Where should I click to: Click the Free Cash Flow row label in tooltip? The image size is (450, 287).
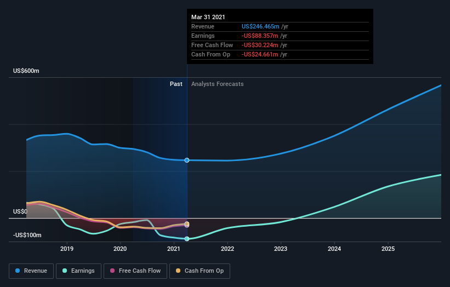(x=212, y=45)
